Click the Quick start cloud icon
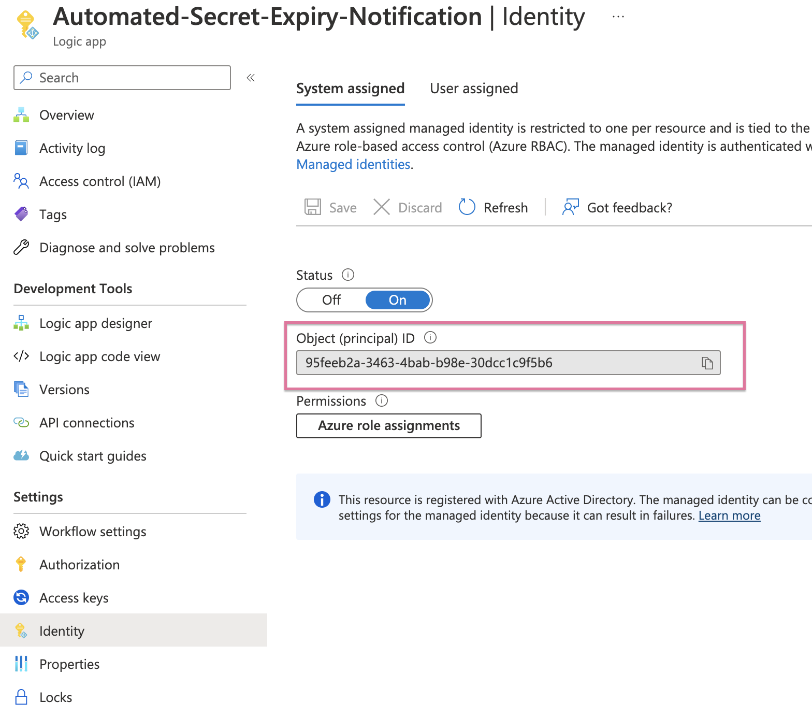 (x=21, y=456)
